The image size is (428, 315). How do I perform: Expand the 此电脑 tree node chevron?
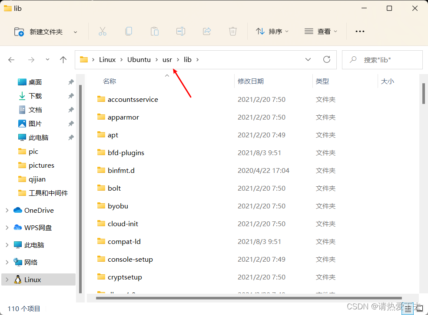pos(7,245)
